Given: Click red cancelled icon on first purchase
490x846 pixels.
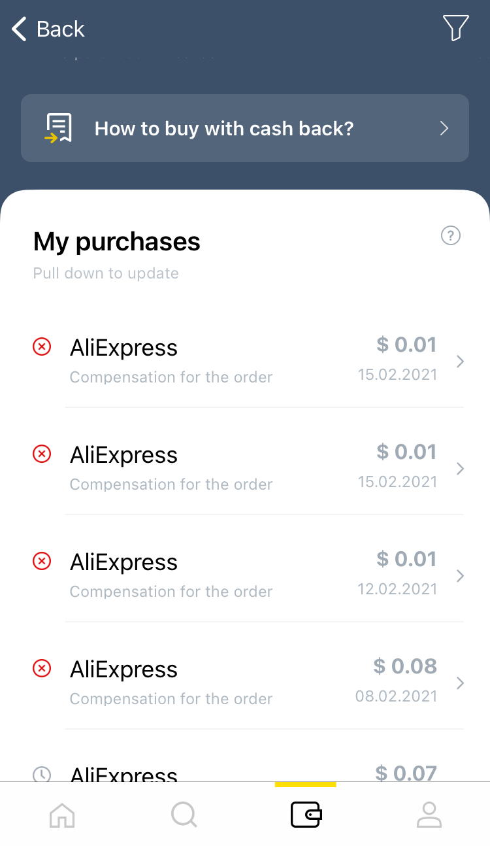Looking at the screenshot, I should pos(42,347).
